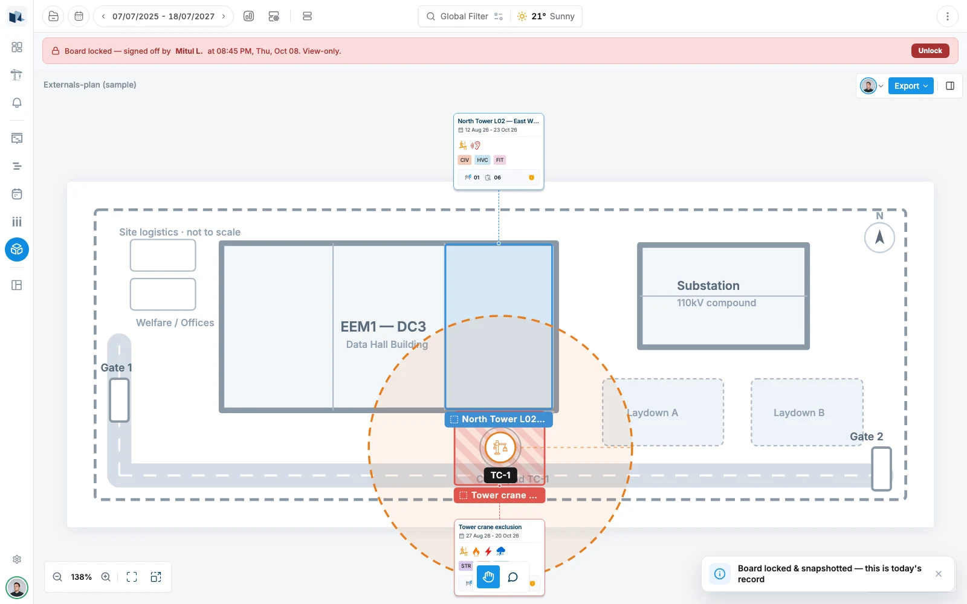Open the list lines icon in the sidebar

point(17,166)
